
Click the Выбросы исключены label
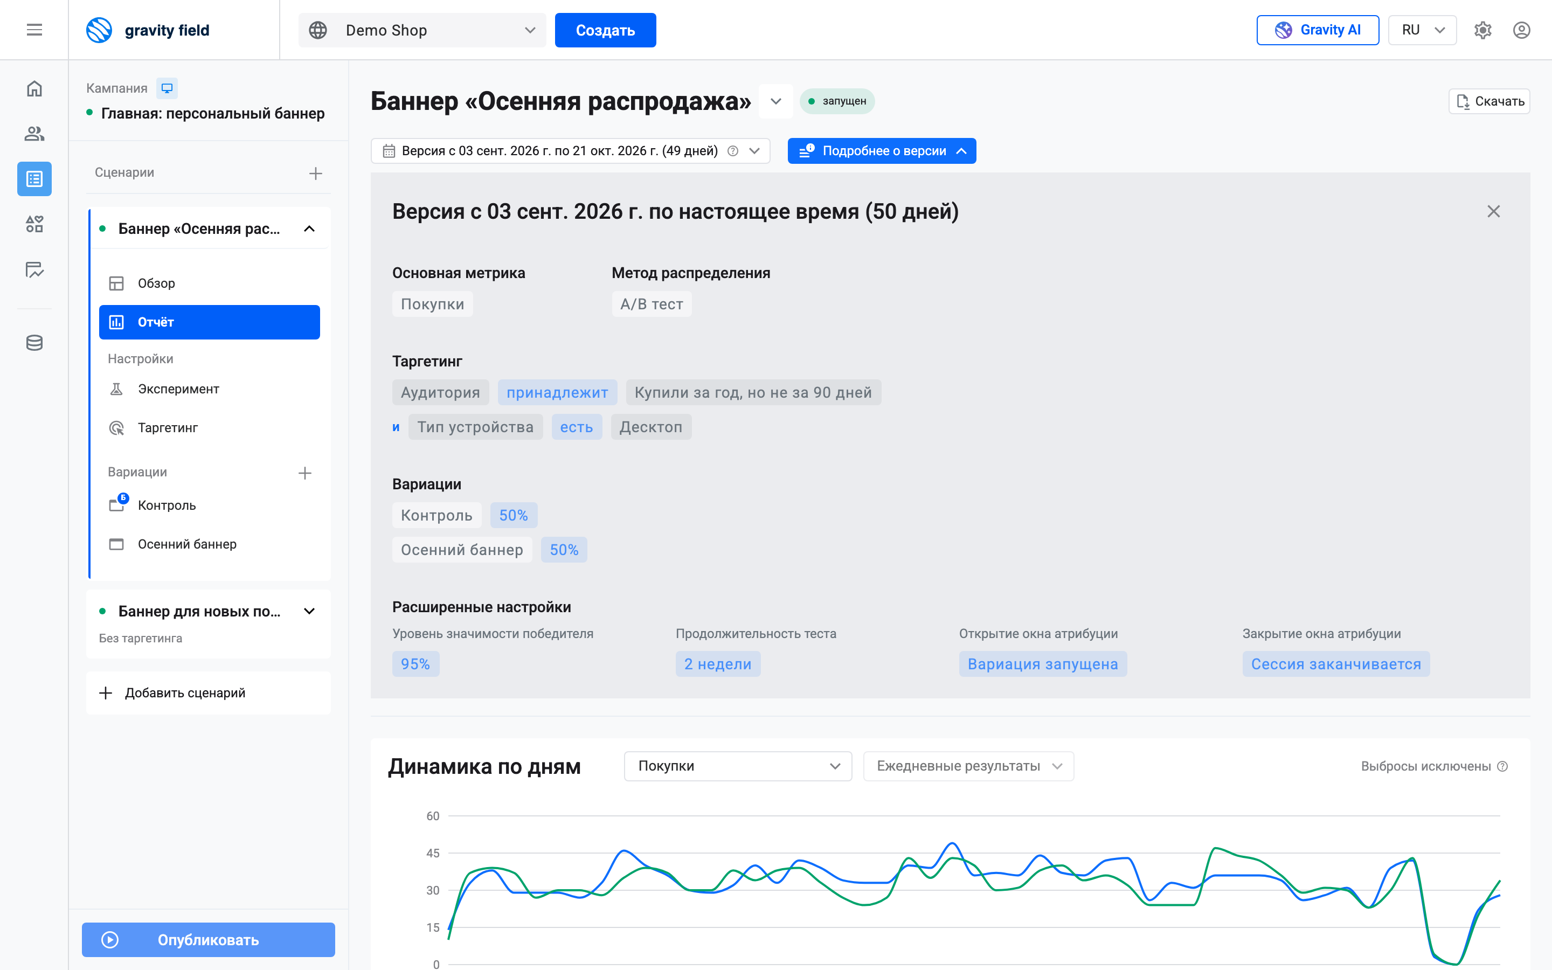(1426, 766)
